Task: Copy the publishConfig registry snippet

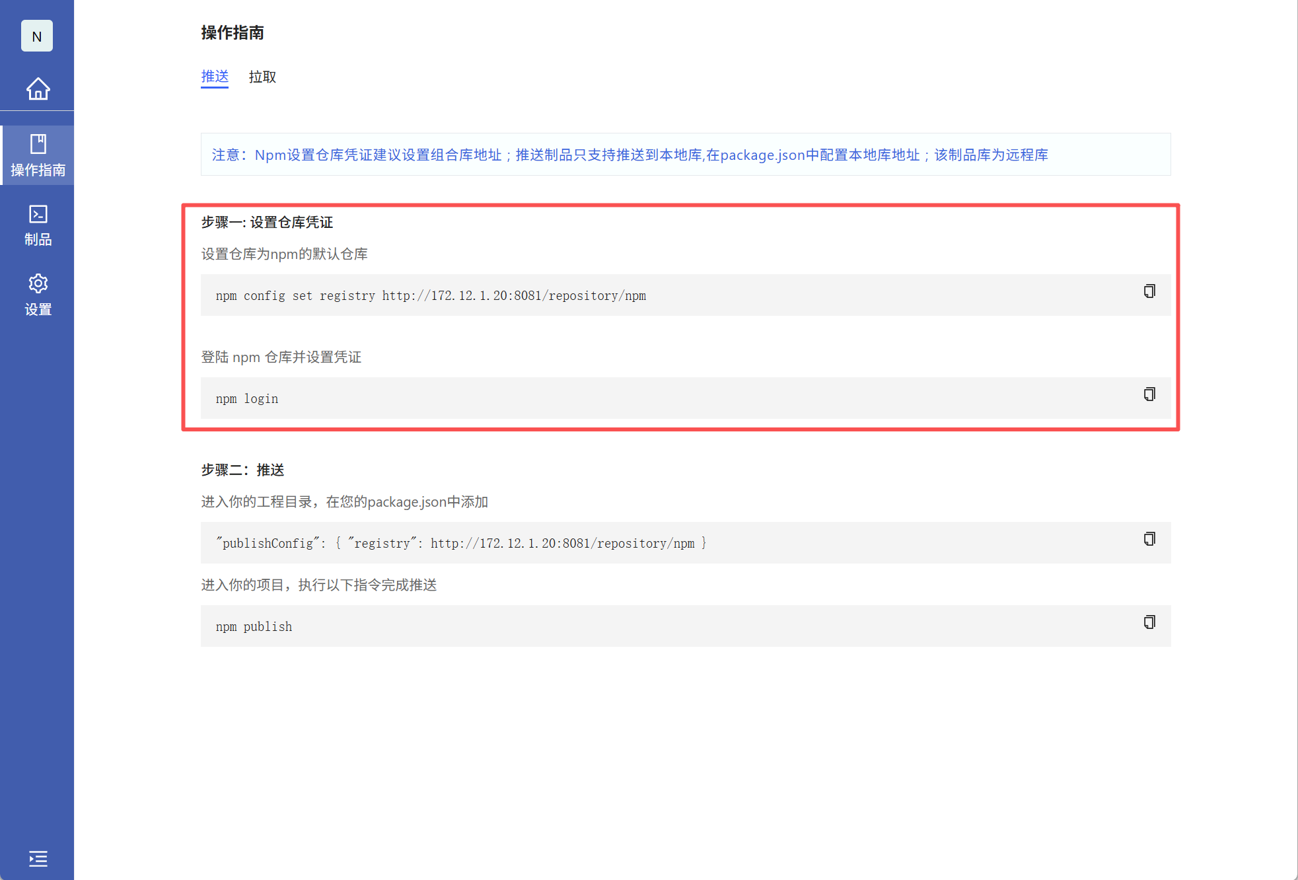Action: click(1149, 539)
